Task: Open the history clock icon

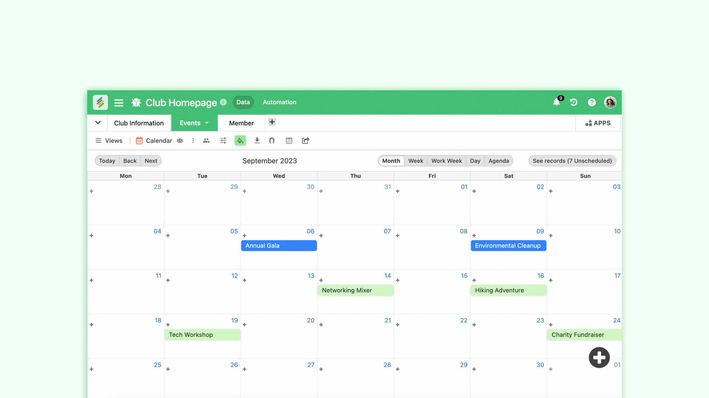Action: coord(574,102)
